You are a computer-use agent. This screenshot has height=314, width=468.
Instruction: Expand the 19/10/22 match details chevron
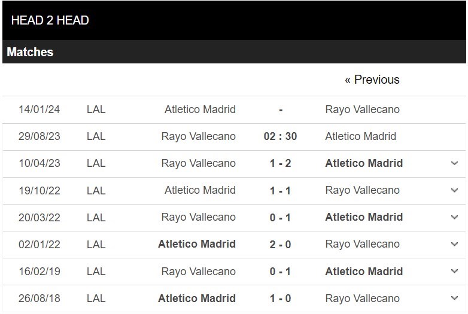(454, 190)
